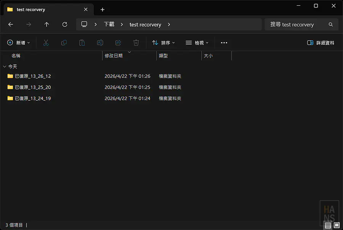Expand the 檢視 view dropdown
Screen dimensions: 343x230
pyautogui.click(x=197, y=43)
